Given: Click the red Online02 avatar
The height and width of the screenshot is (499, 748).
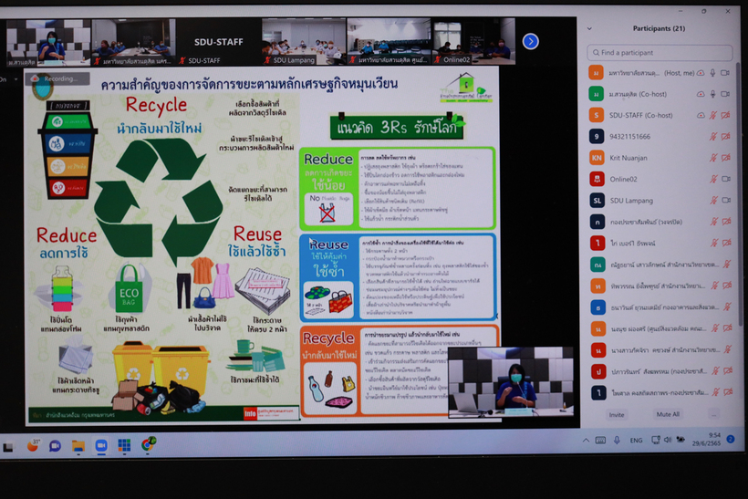Looking at the screenshot, I should [597, 179].
